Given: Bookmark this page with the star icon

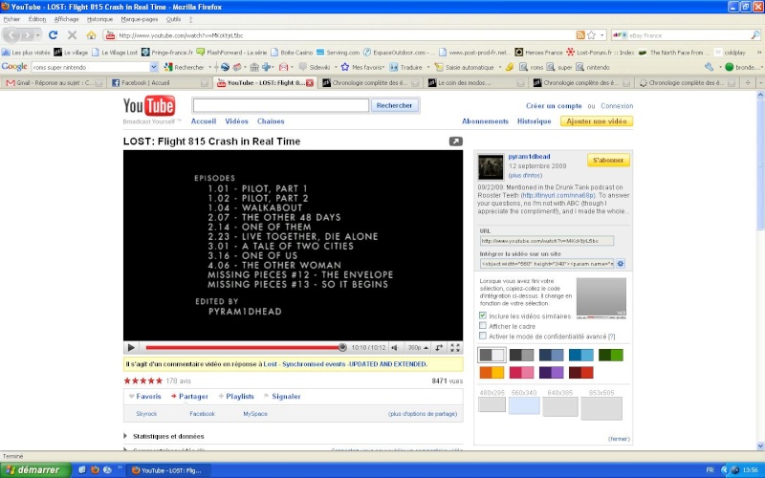Looking at the screenshot, I should coord(591,35).
